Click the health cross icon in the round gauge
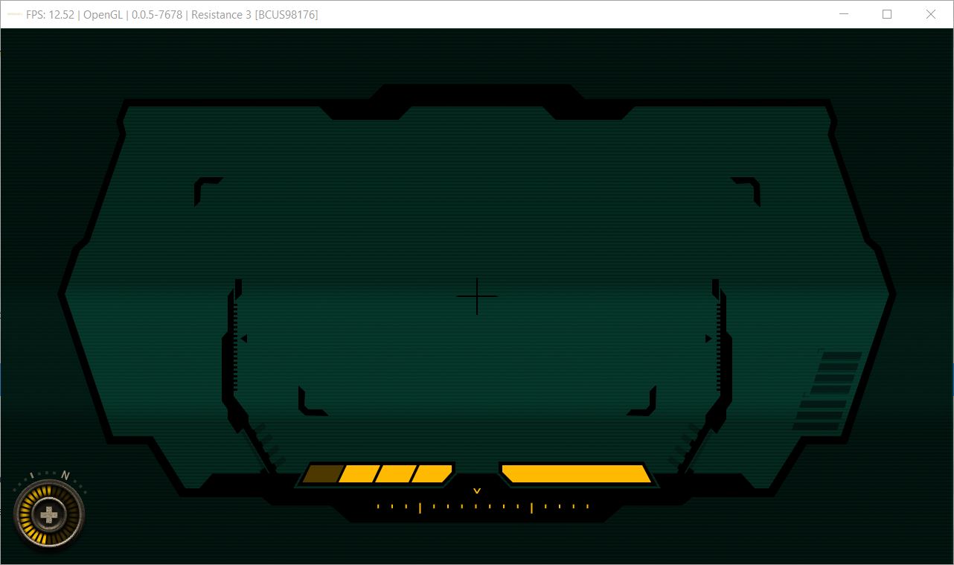The image size is (954, 565). [x=49, y=514]
